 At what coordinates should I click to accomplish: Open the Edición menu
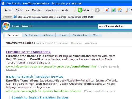tap(19, 10)
